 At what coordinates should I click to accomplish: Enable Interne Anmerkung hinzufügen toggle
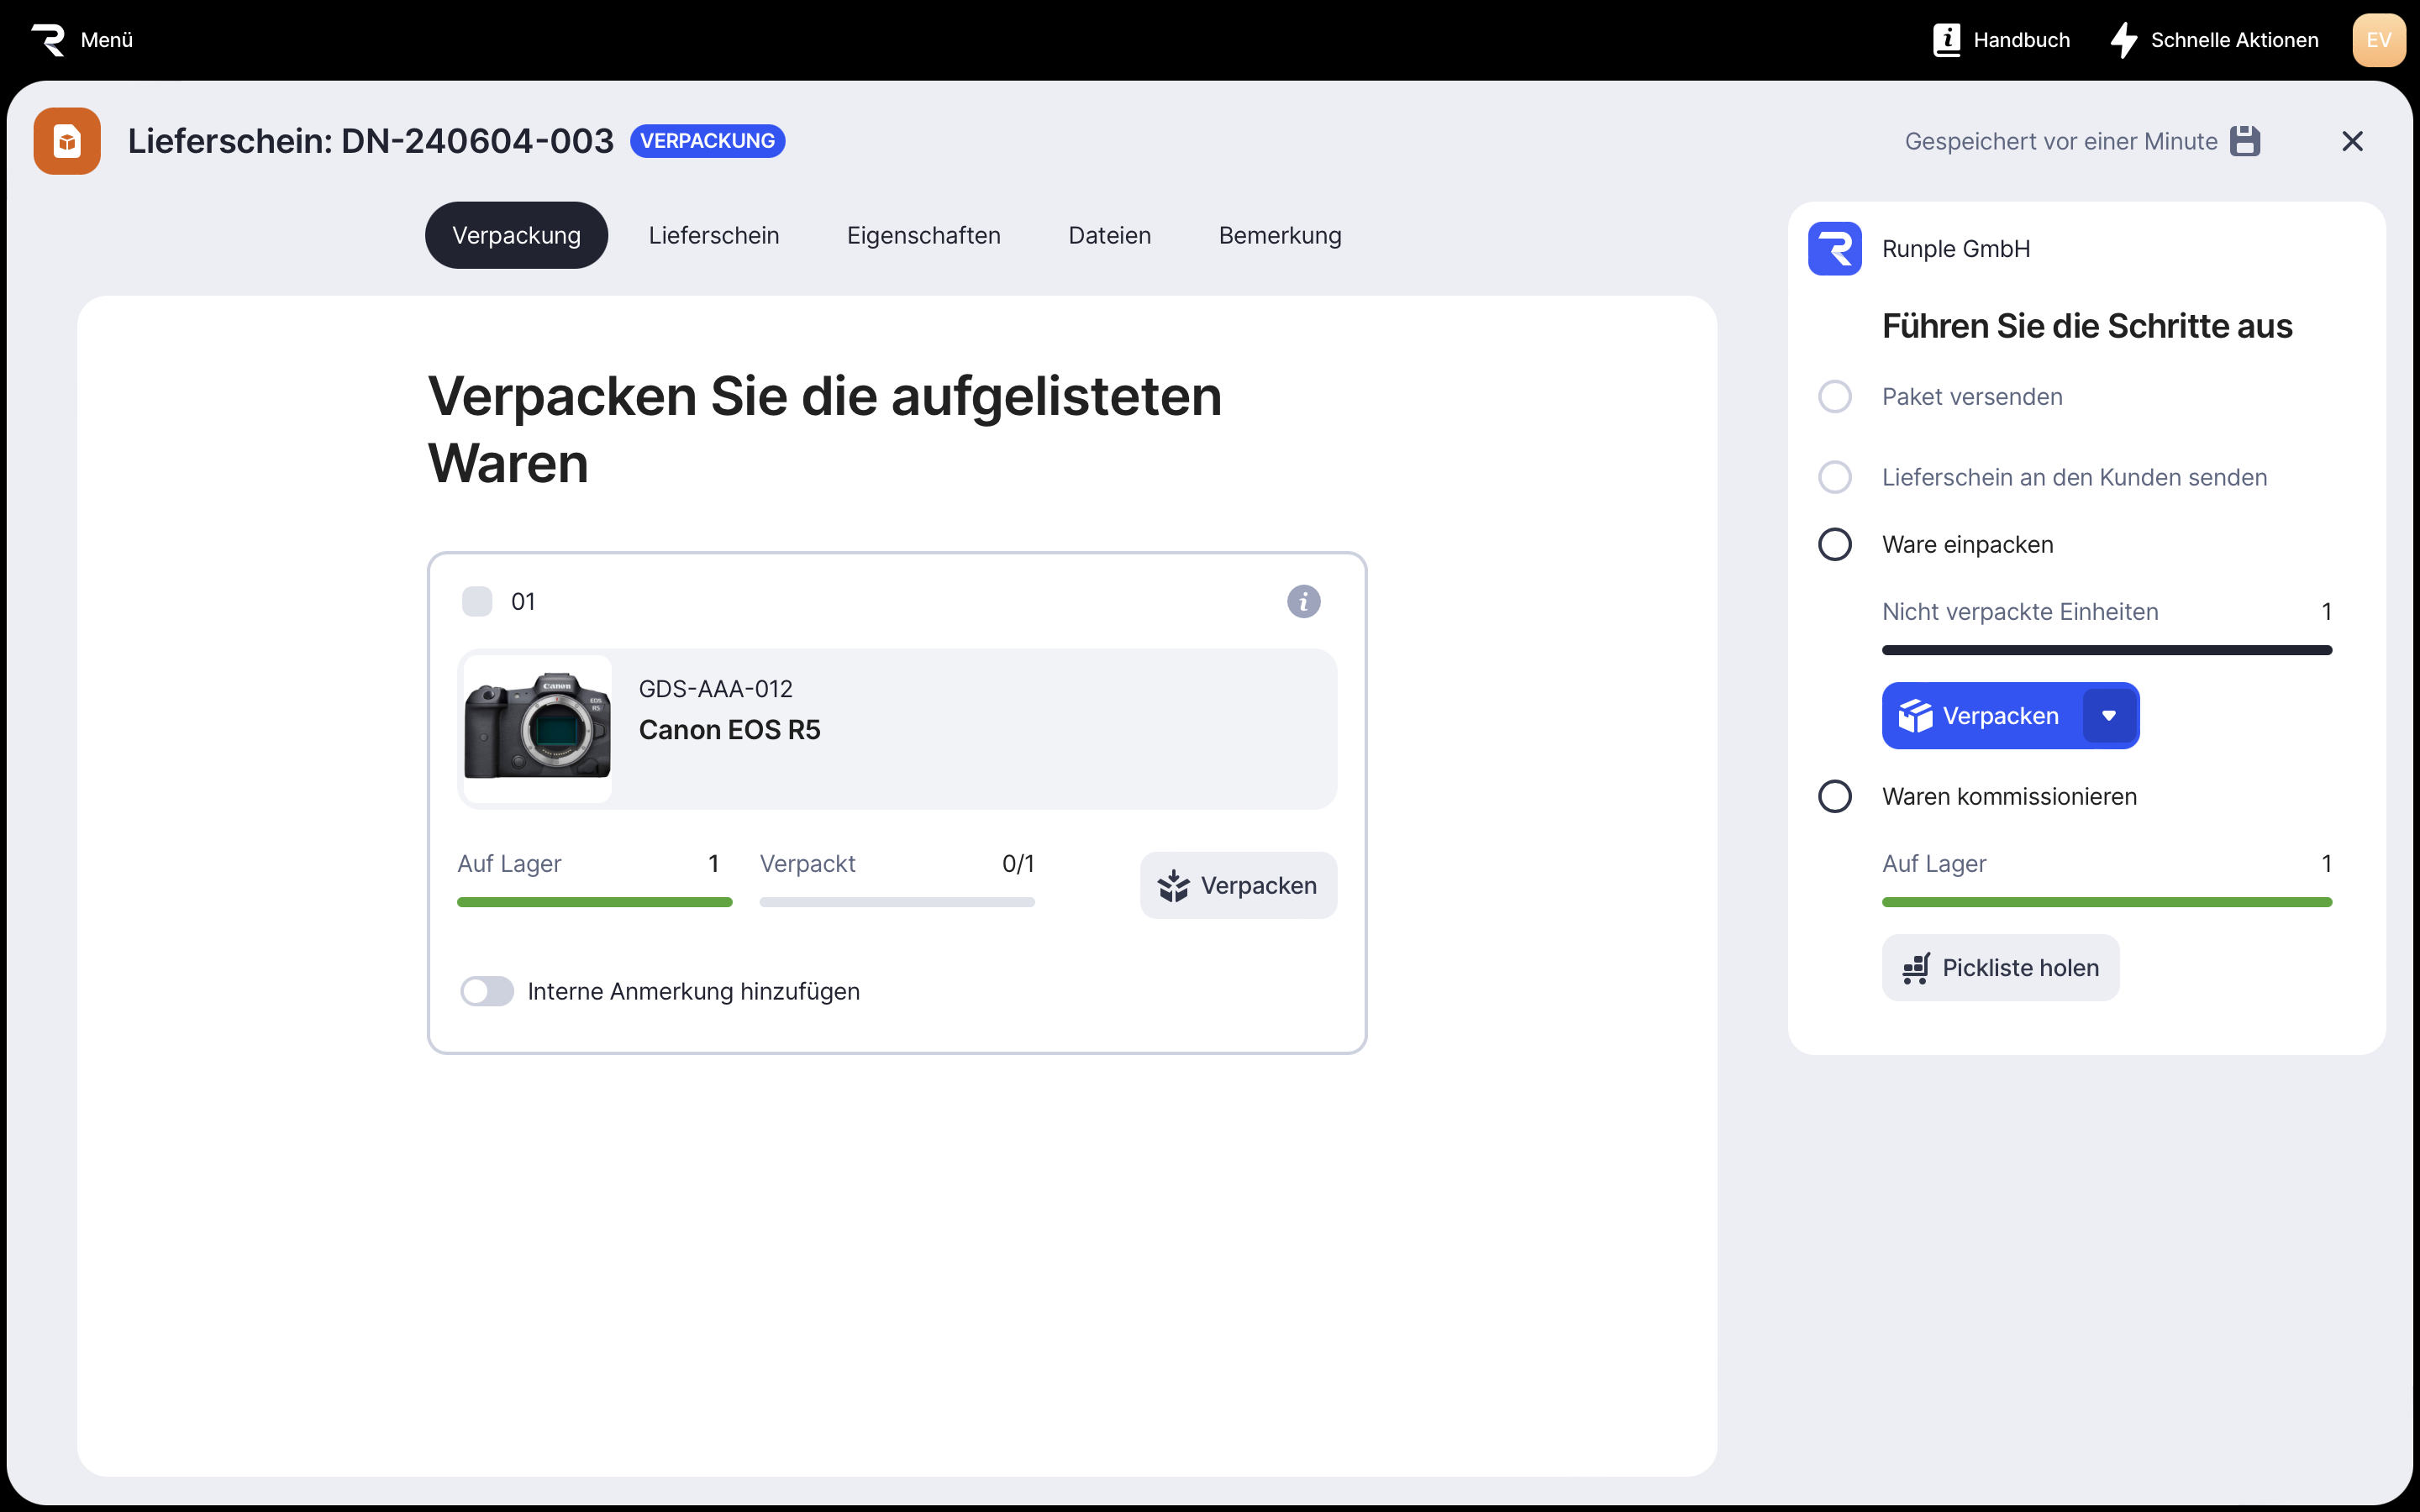point(487,991)
